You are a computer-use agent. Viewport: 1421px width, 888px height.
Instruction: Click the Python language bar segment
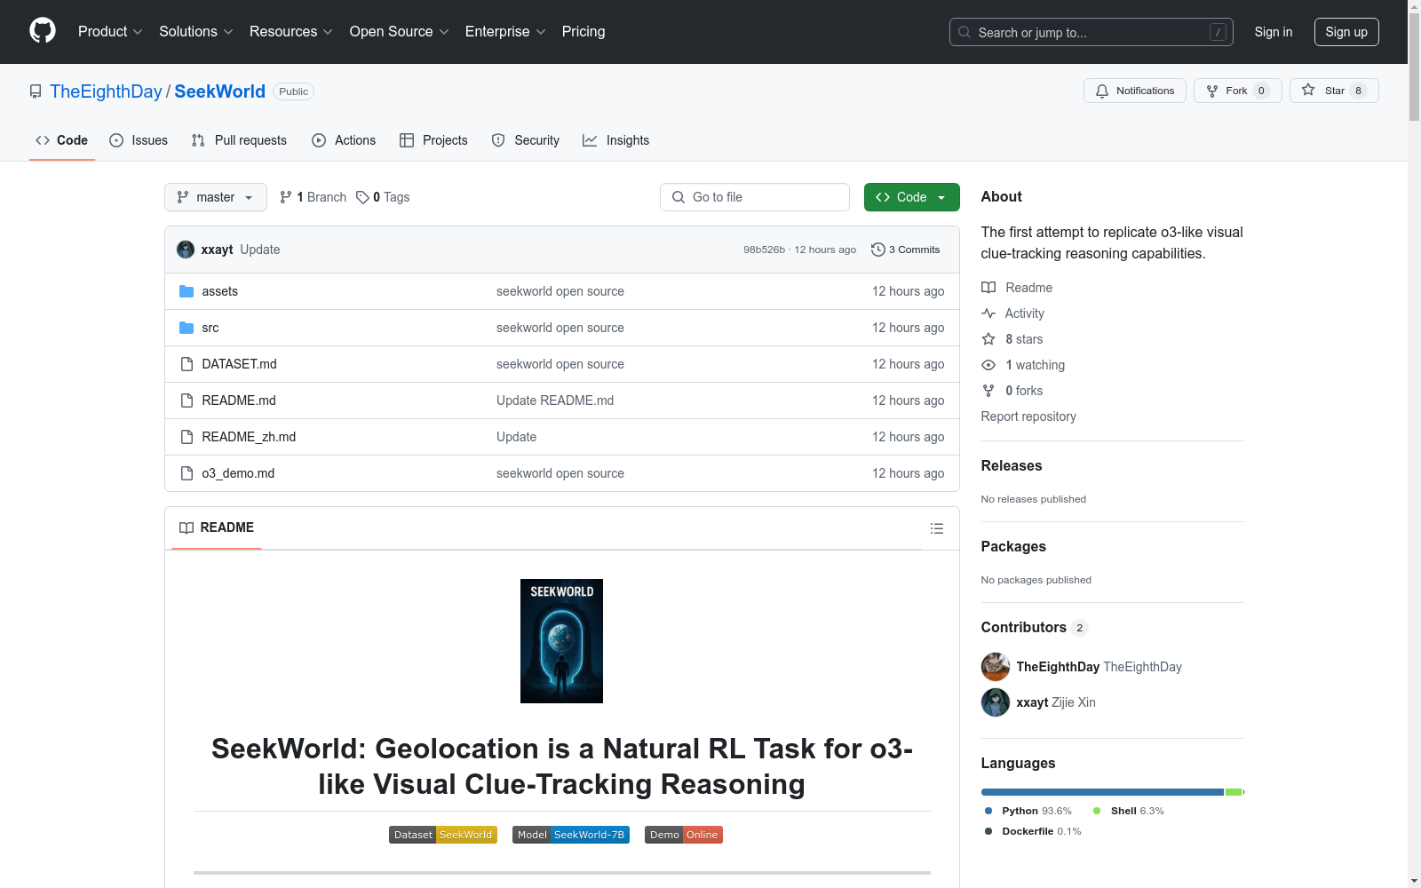click(x=1102, y=792)
